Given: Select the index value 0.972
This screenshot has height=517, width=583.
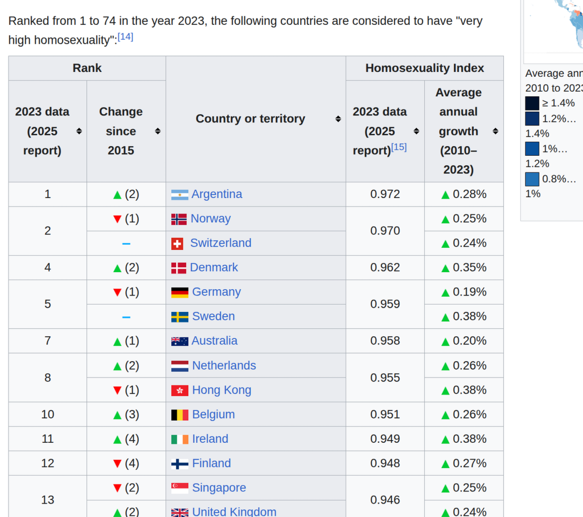Looking at the screenshot, I should pyautogui.click(x=385, y=194).
